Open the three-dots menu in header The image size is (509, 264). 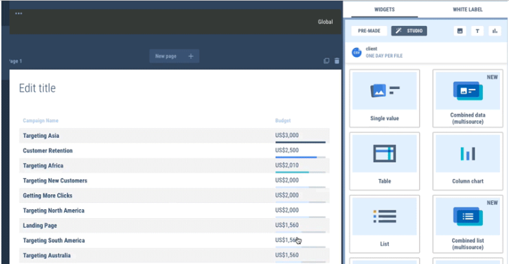pyautogui.click(x=19, y=14)
